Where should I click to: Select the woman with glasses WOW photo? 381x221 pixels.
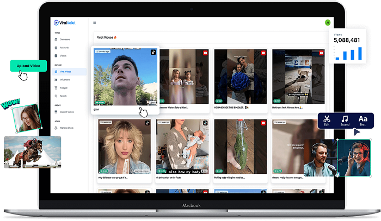pyautogui.click(x=27, y=118)
